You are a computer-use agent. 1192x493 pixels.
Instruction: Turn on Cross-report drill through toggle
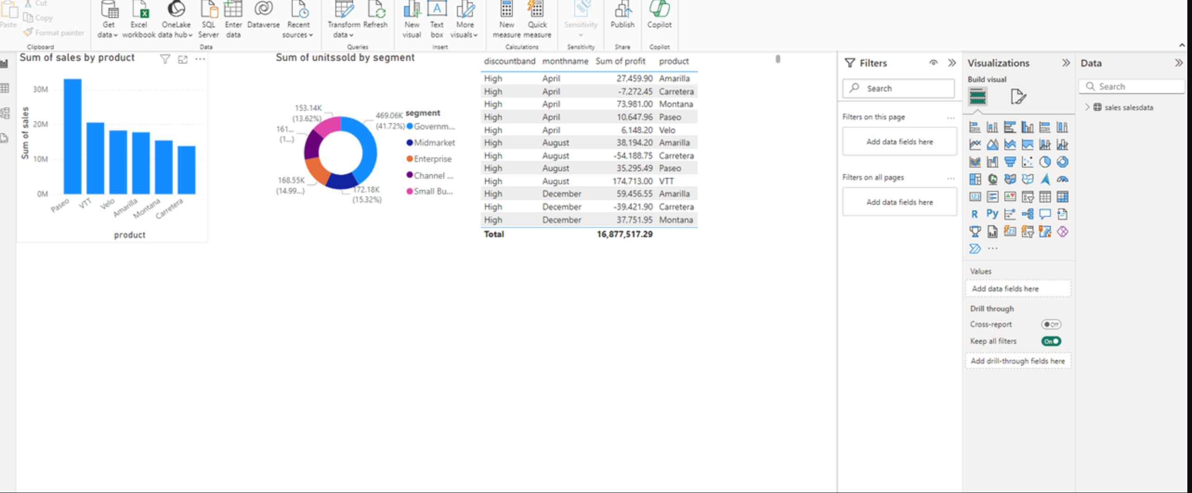pyautogui.click(x=1051, y=324)
